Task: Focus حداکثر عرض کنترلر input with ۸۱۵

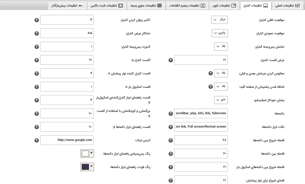Action: pos(67,33)
